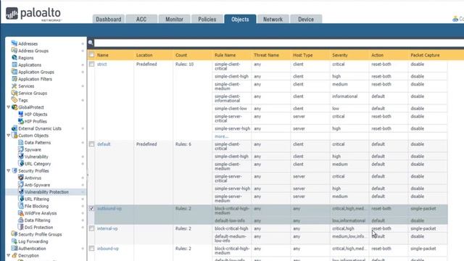The width and height of the screenshot is (464, 261).
Task: Click the HIP Profiles icon
Action: click(21, 121)
